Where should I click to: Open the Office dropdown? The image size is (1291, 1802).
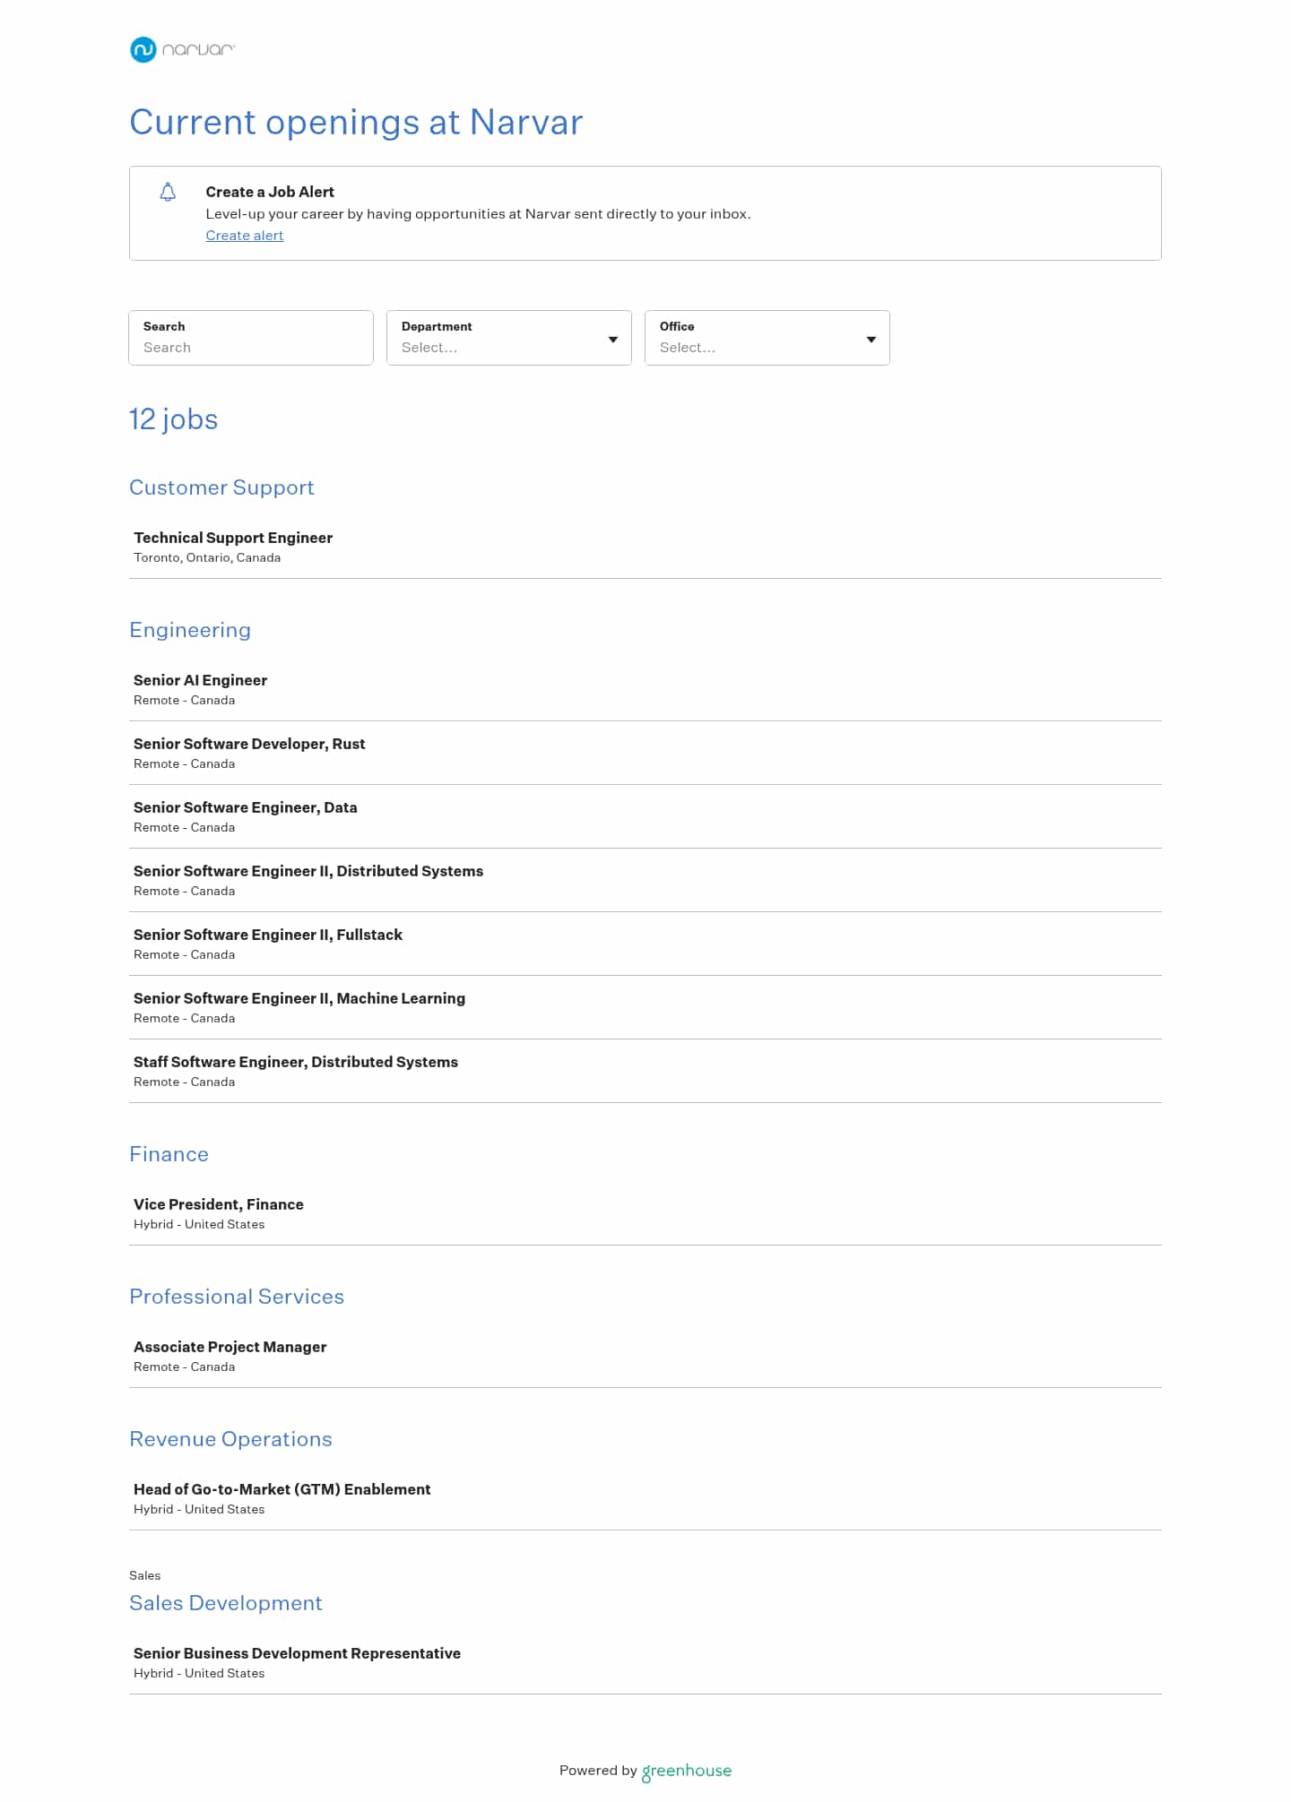point(767,338)
